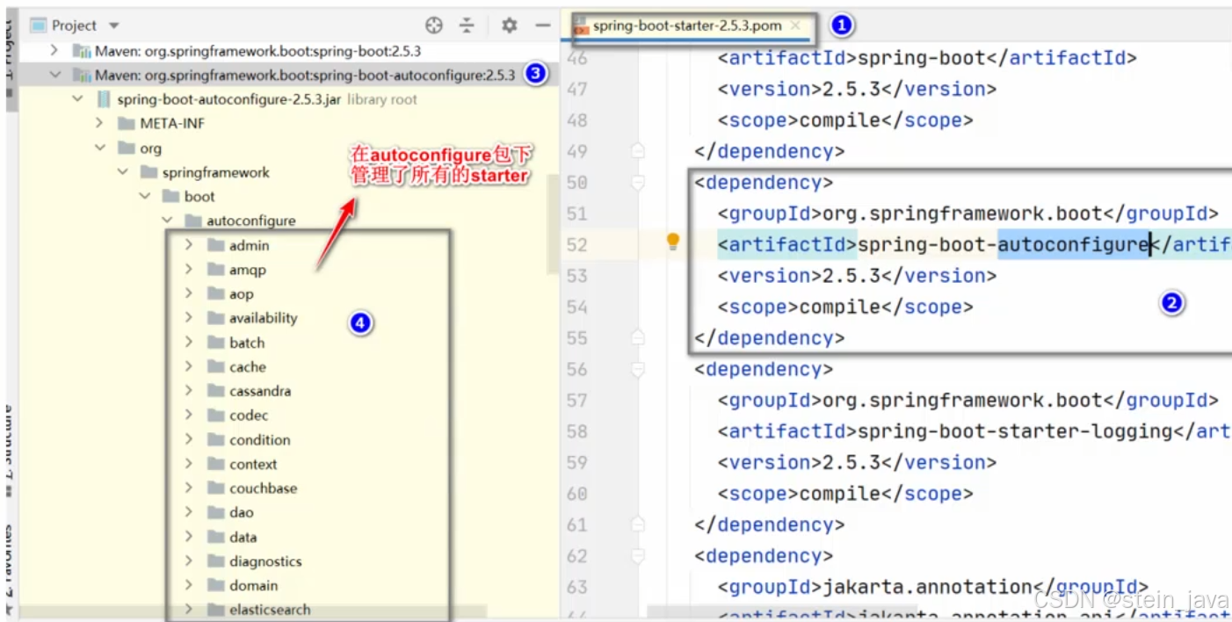Fold the dependency block at line 50
This screenshot has width=1232, height=622.
tap(638, 183)
